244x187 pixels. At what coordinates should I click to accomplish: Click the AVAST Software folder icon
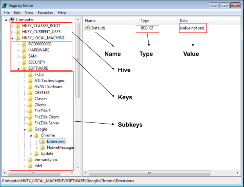30,86
